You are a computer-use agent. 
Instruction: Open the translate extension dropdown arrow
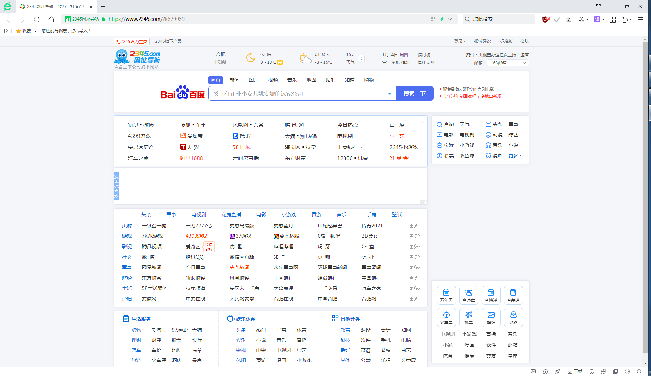click(x=603, y=19)
